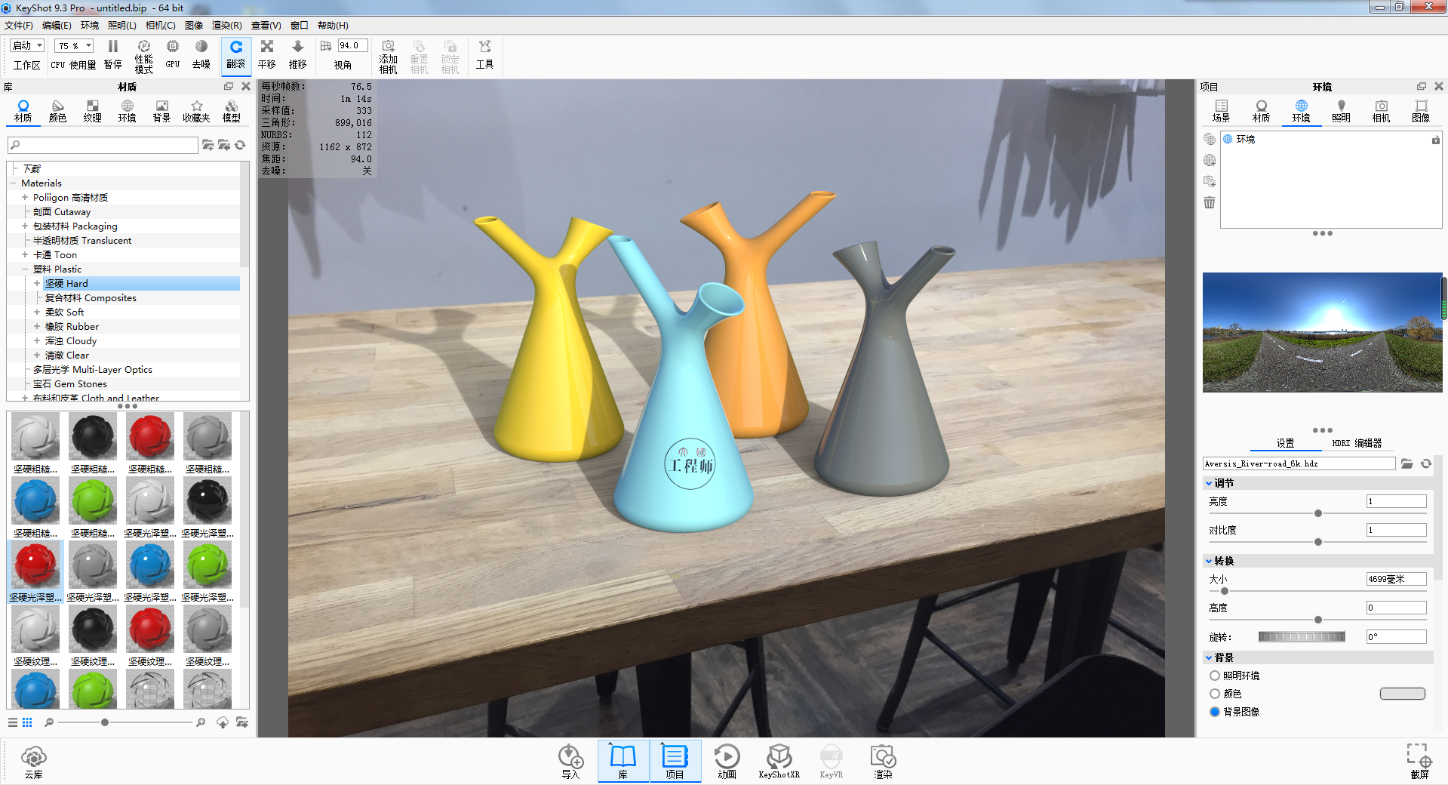Click the Rotation dial slider
1448x785 pixels.
[x=1302, y=637]
